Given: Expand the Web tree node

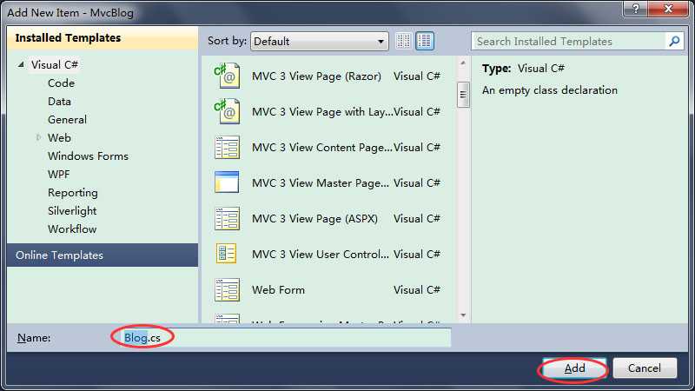Looking at the screenshot, I should pyautogui.click(x=38, y=138).
